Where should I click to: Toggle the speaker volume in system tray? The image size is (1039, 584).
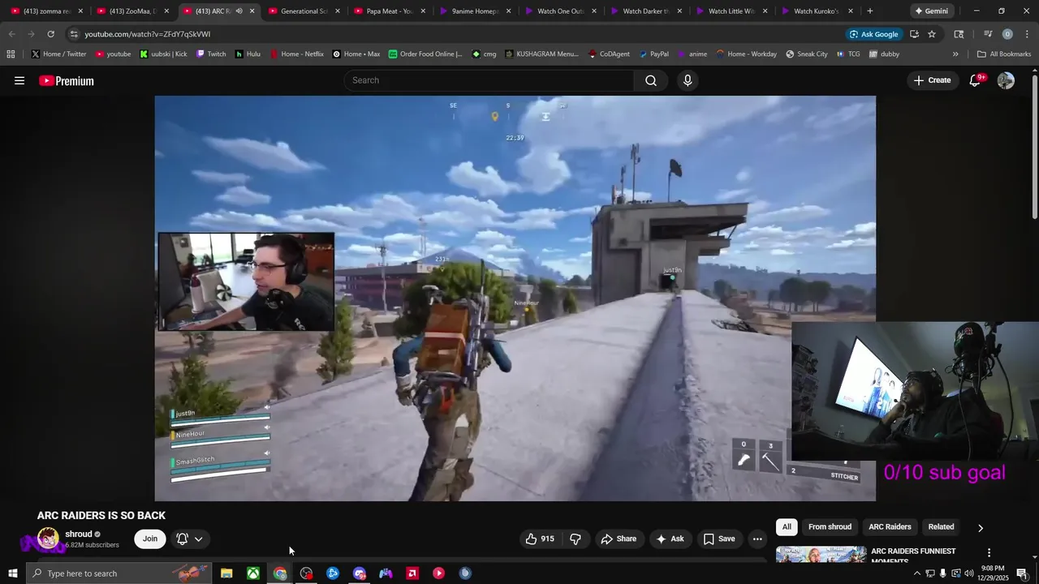[x=968, y=573]
